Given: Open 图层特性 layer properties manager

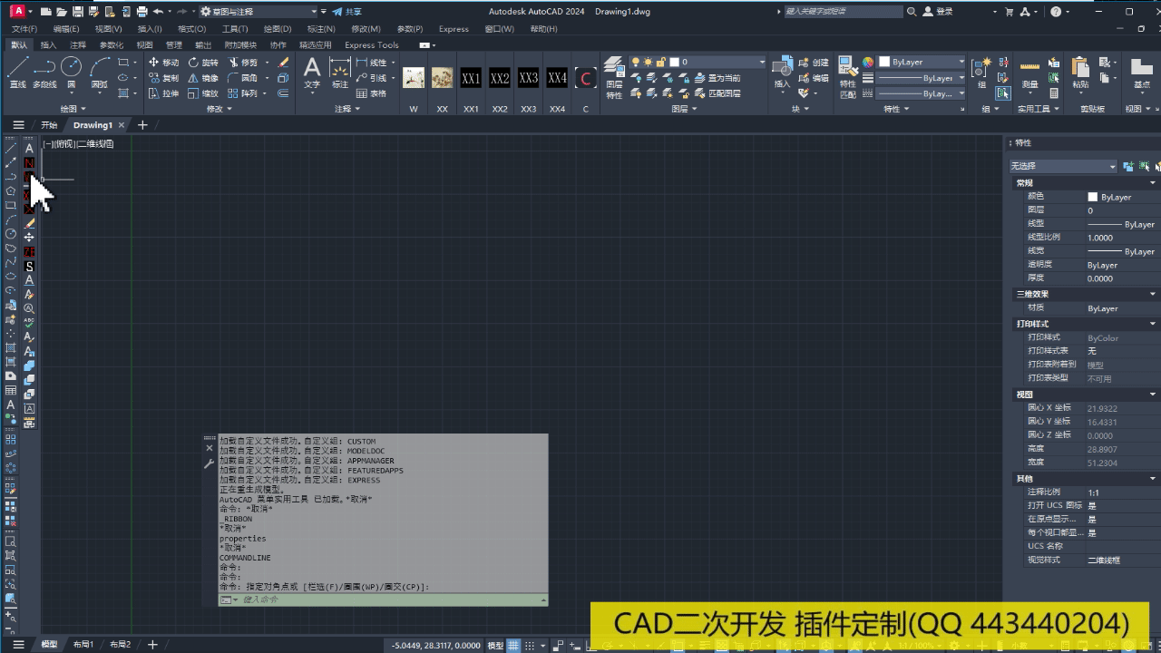Looking at the screenshot, I should coord(614,77).
